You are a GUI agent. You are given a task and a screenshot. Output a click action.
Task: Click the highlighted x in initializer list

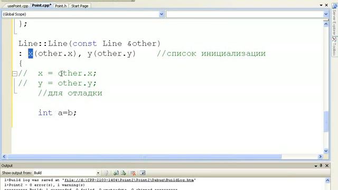(x=31, y=53)
